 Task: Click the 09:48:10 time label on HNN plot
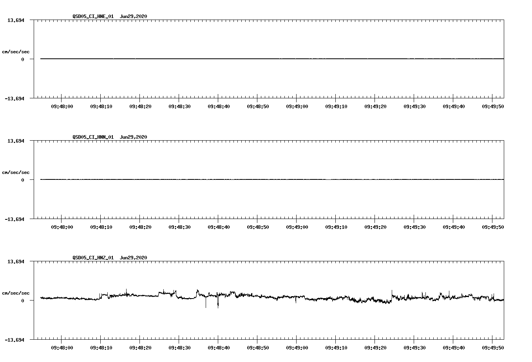tap(101, 227)
